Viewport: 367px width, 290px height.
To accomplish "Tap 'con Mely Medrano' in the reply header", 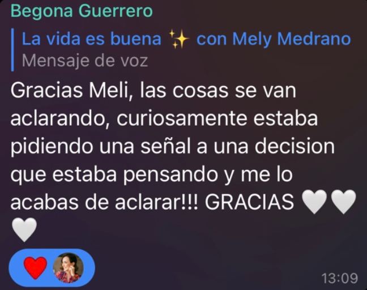I will coord(274,39).
